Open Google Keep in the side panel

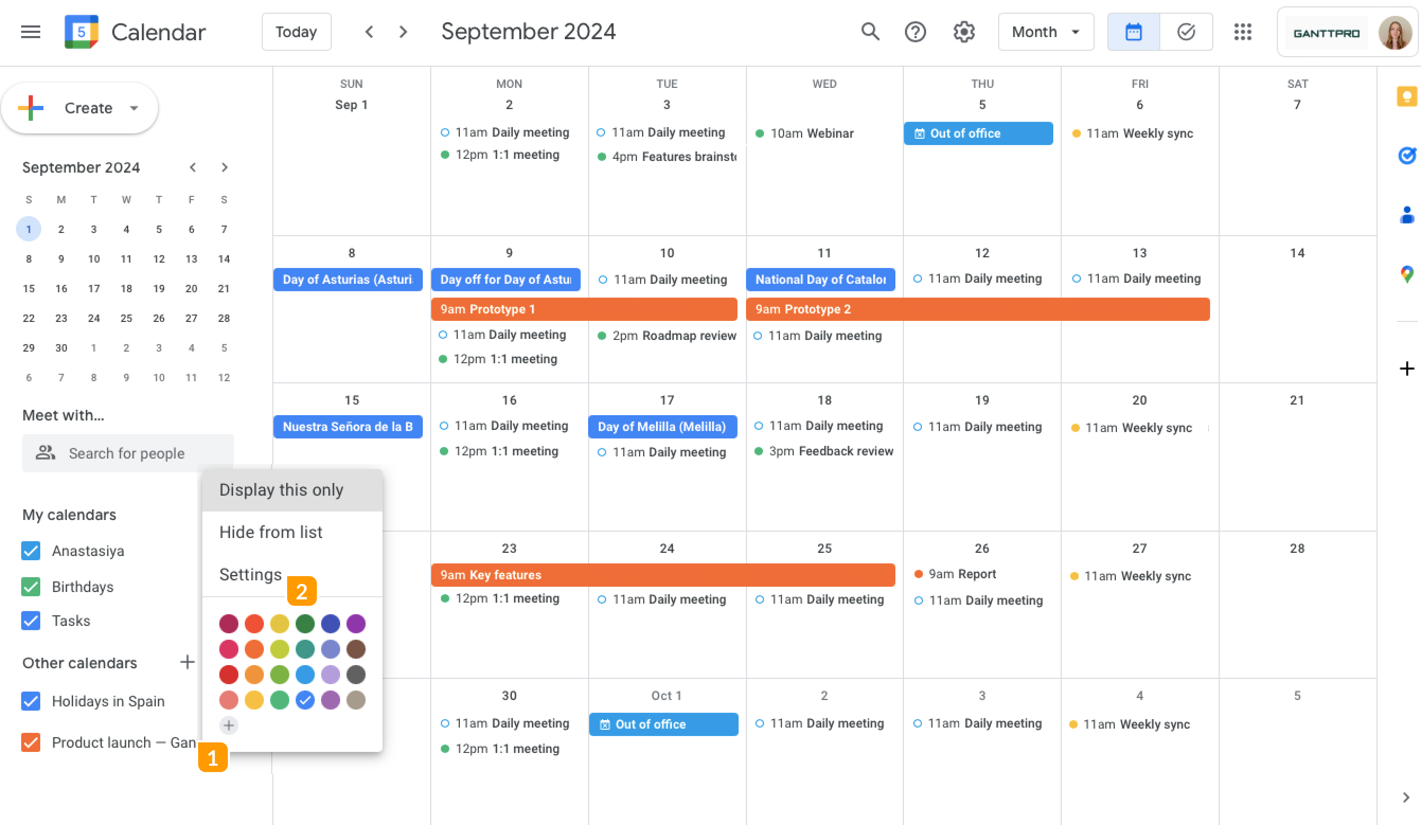click(x=1406, y=96)
